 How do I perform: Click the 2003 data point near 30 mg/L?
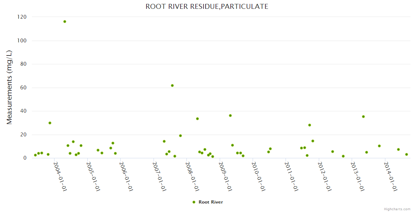pos(50,123)
